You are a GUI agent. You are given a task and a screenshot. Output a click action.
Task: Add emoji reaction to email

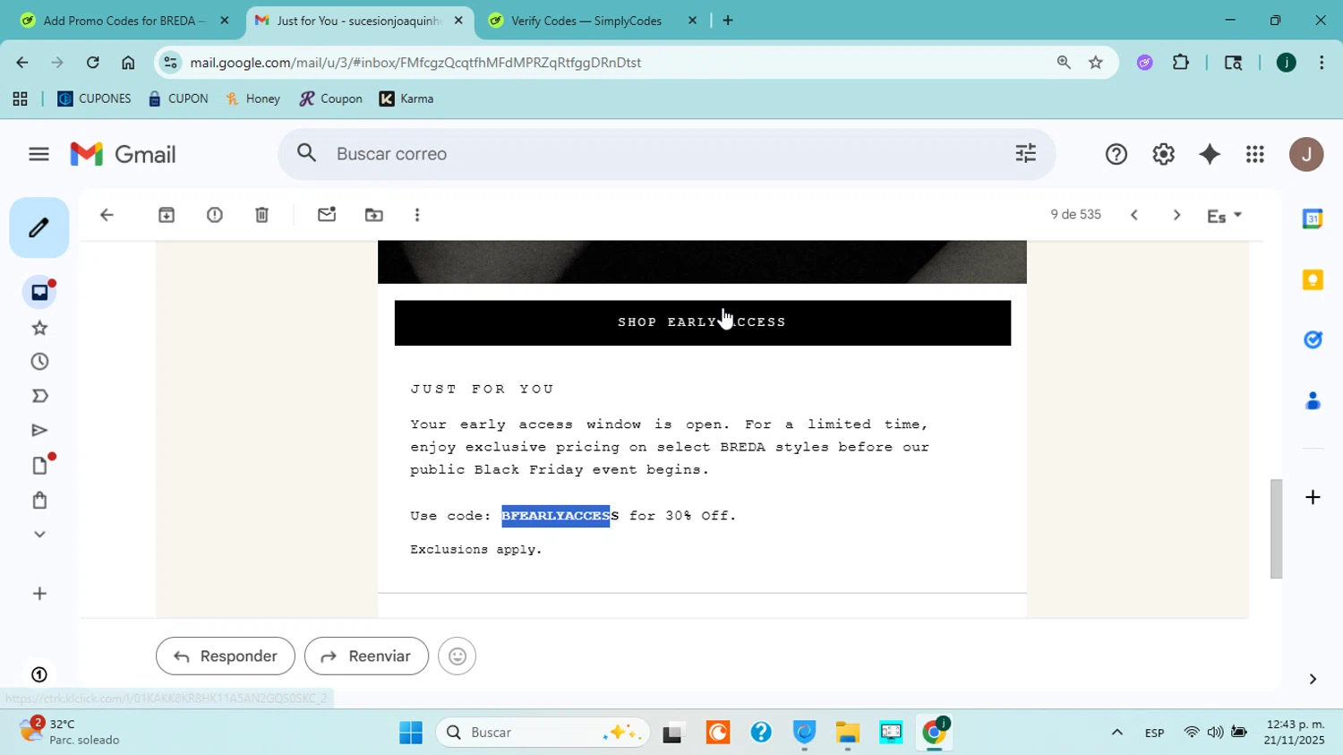click(457, 656)
